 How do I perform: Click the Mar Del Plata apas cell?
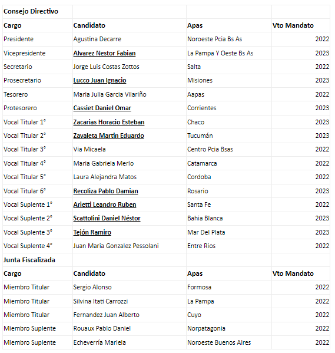(x=229, y=232)
